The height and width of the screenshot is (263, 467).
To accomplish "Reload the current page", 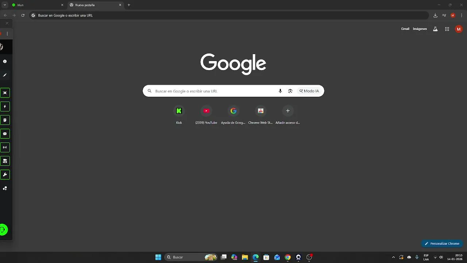I will [23, 15].
